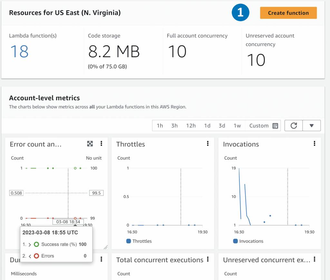Select the 3h time range

[174, 126]
